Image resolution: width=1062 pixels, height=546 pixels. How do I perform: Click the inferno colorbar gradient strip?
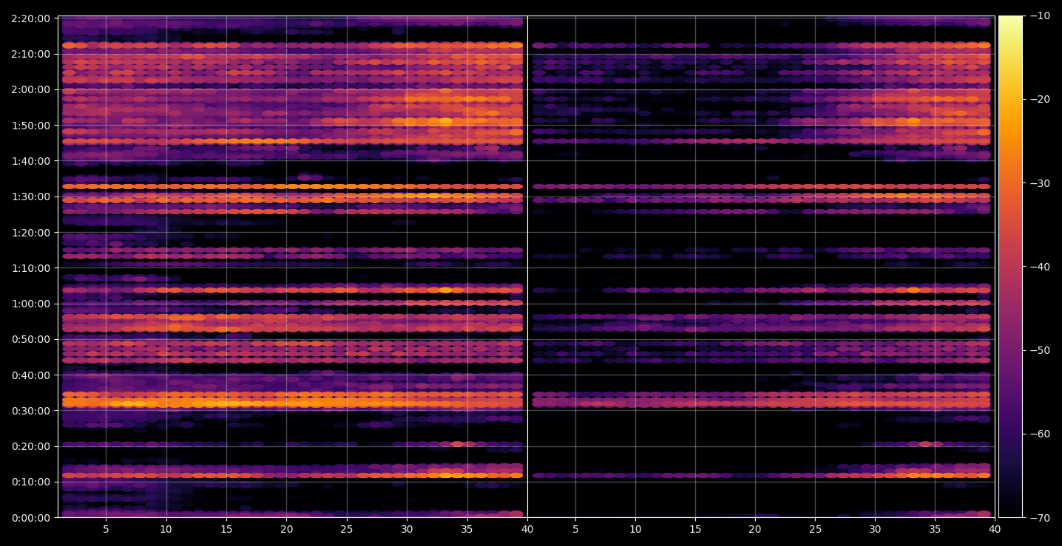[1010, 267]
